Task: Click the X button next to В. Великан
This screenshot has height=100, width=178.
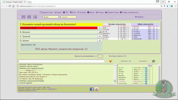Action: (100, 32)
